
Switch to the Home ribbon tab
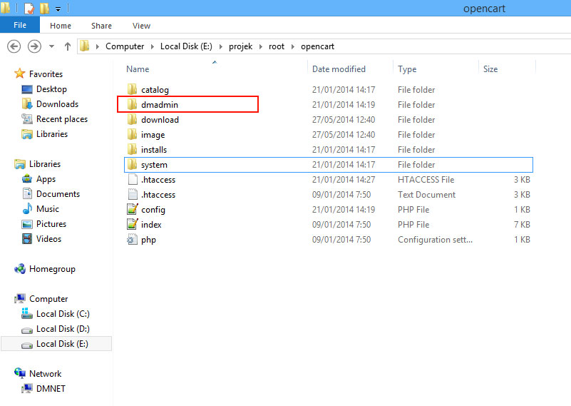(61, 26)
